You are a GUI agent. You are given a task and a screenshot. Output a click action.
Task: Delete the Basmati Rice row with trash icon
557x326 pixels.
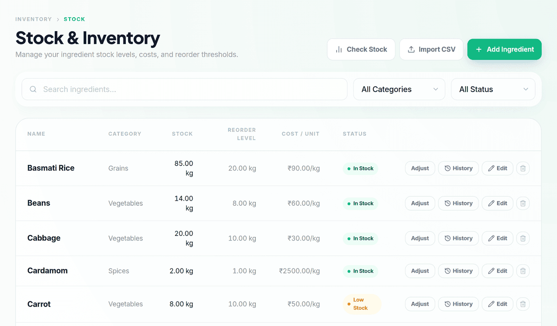click(x=523, y=168)
